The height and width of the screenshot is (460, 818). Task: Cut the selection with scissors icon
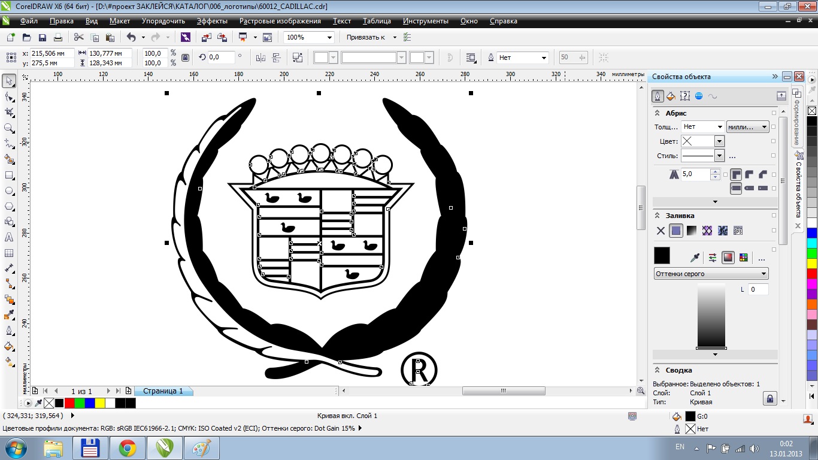(79, 37)
